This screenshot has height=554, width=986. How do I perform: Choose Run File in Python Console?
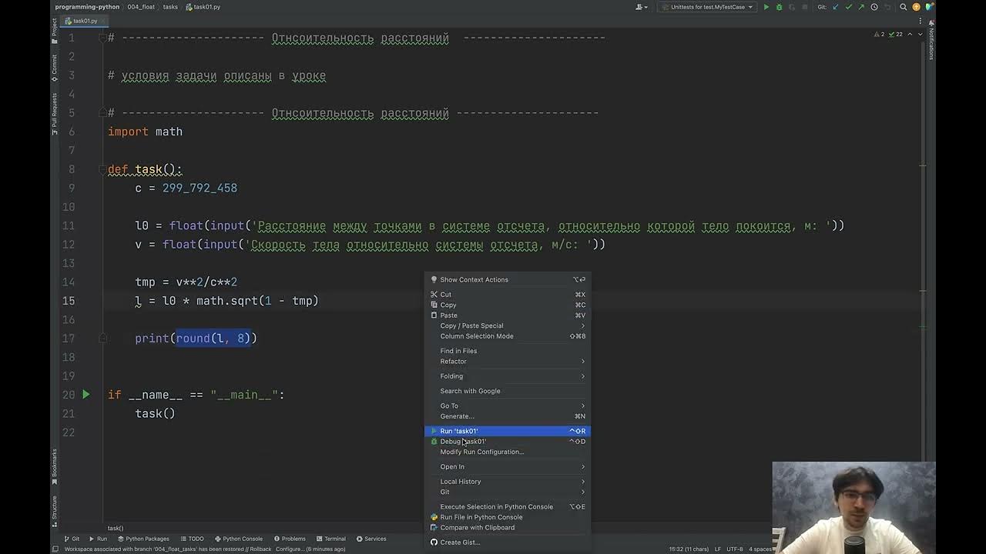click(508, 517)
